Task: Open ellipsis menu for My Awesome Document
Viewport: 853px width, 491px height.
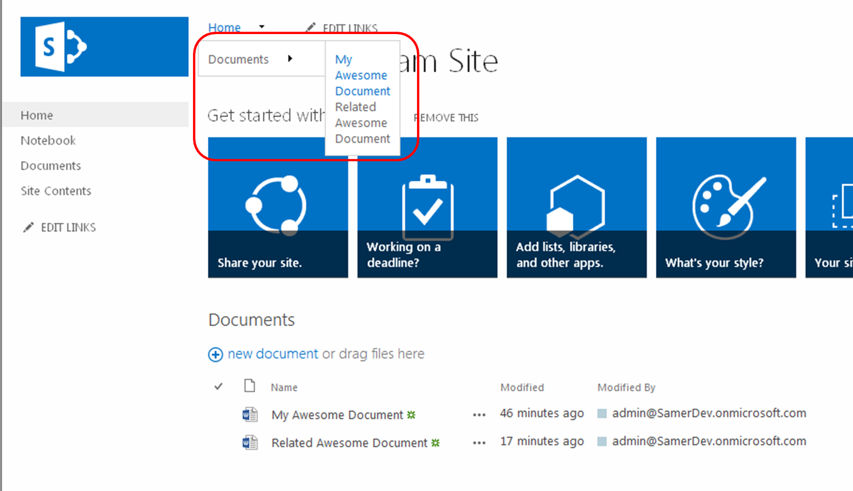Action: pyautogui.click(x=479, y=415)
